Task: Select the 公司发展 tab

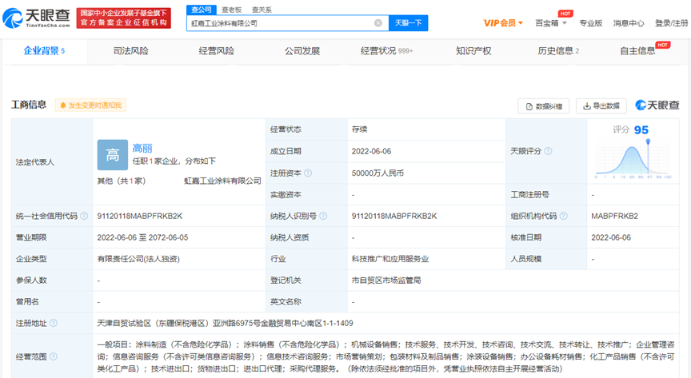Action: point(302,51)
